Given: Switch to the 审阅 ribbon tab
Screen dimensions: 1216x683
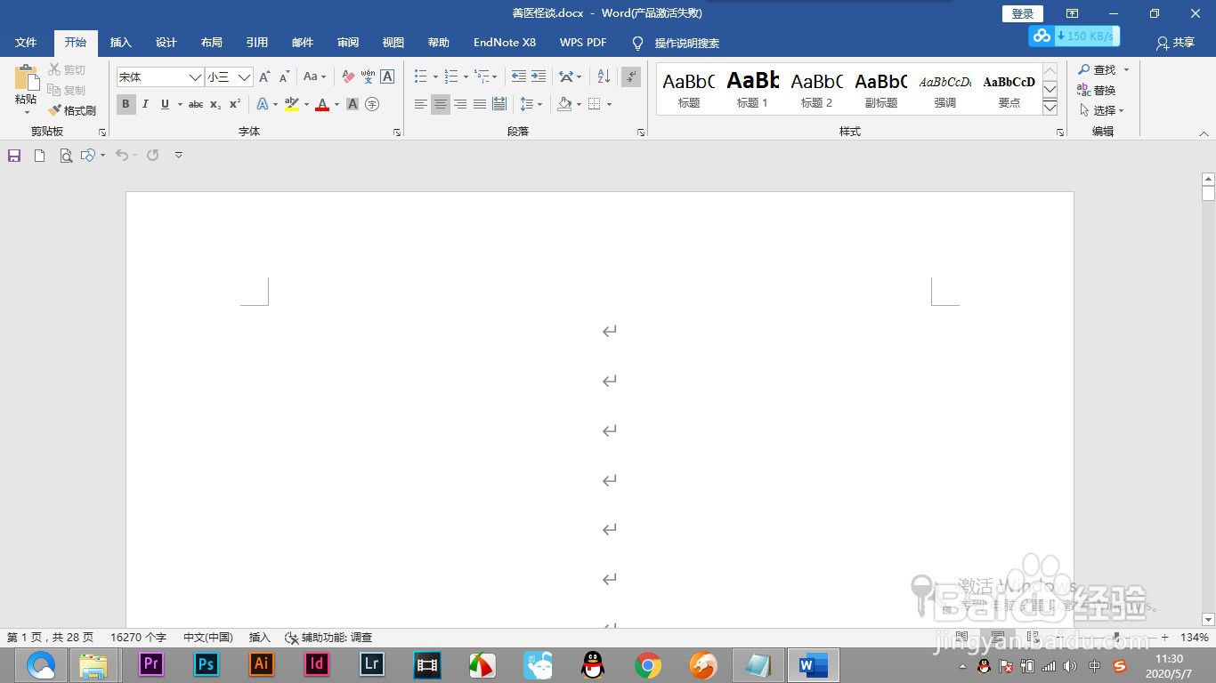Looking at the screenshot, I should coord(348,43).
